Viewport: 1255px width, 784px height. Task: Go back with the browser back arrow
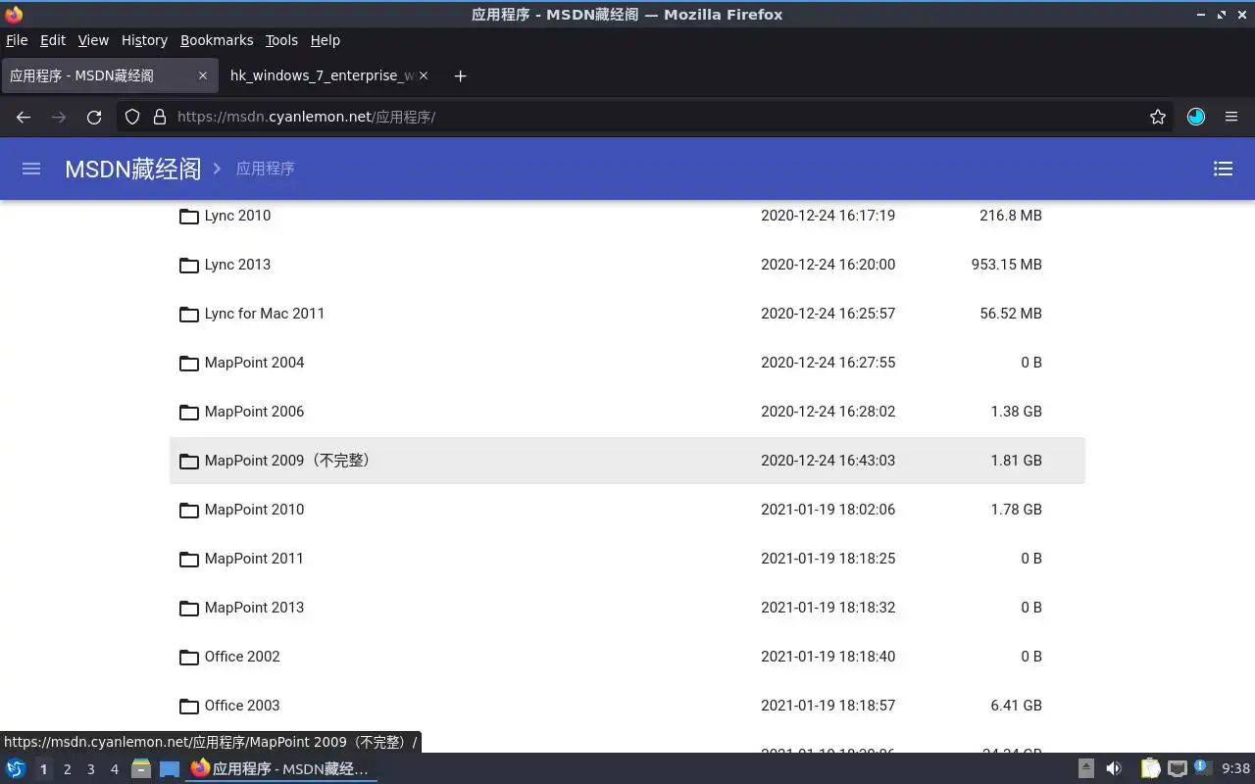click(24, 117)
